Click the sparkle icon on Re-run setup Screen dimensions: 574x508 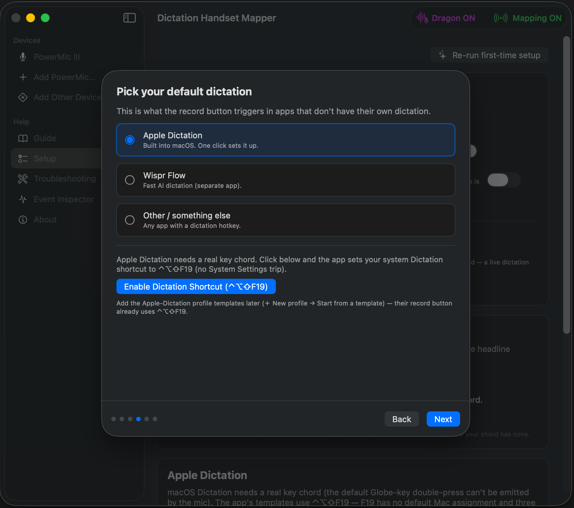coord(443,55)
